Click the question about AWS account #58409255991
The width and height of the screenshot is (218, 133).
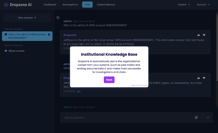95,25
